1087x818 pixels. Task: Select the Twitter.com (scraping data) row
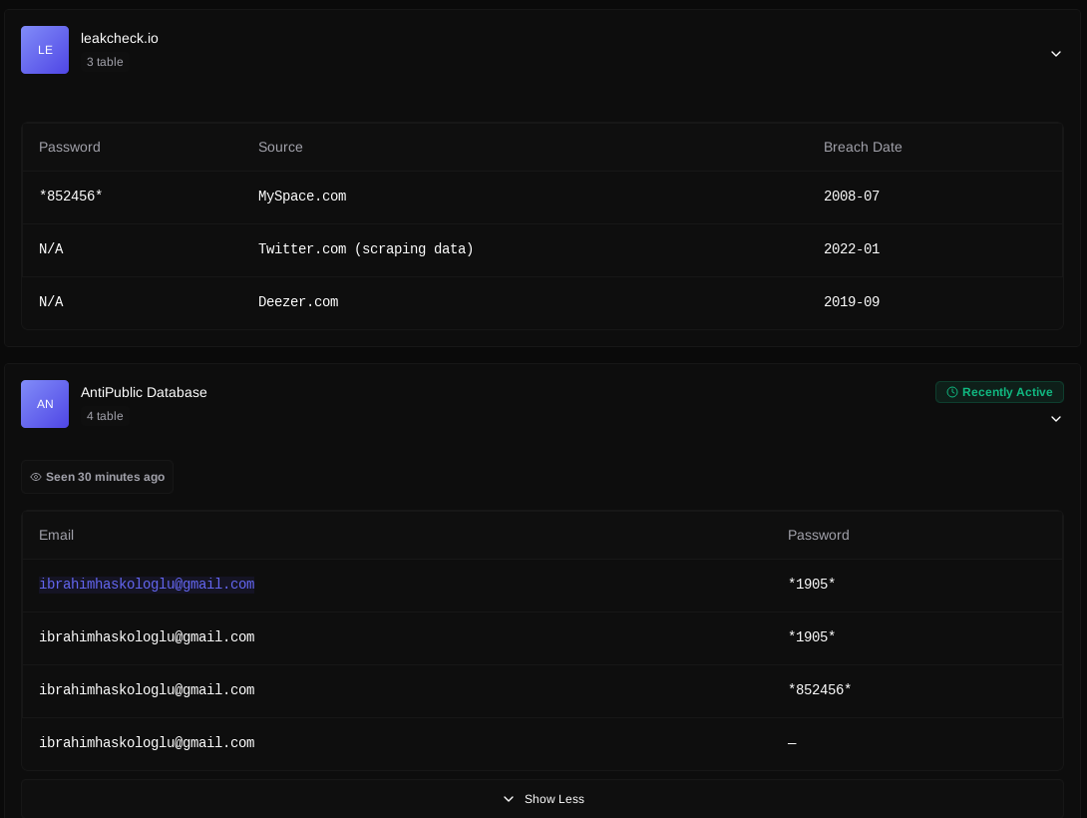pyautogui.click(x=365, y=249)
